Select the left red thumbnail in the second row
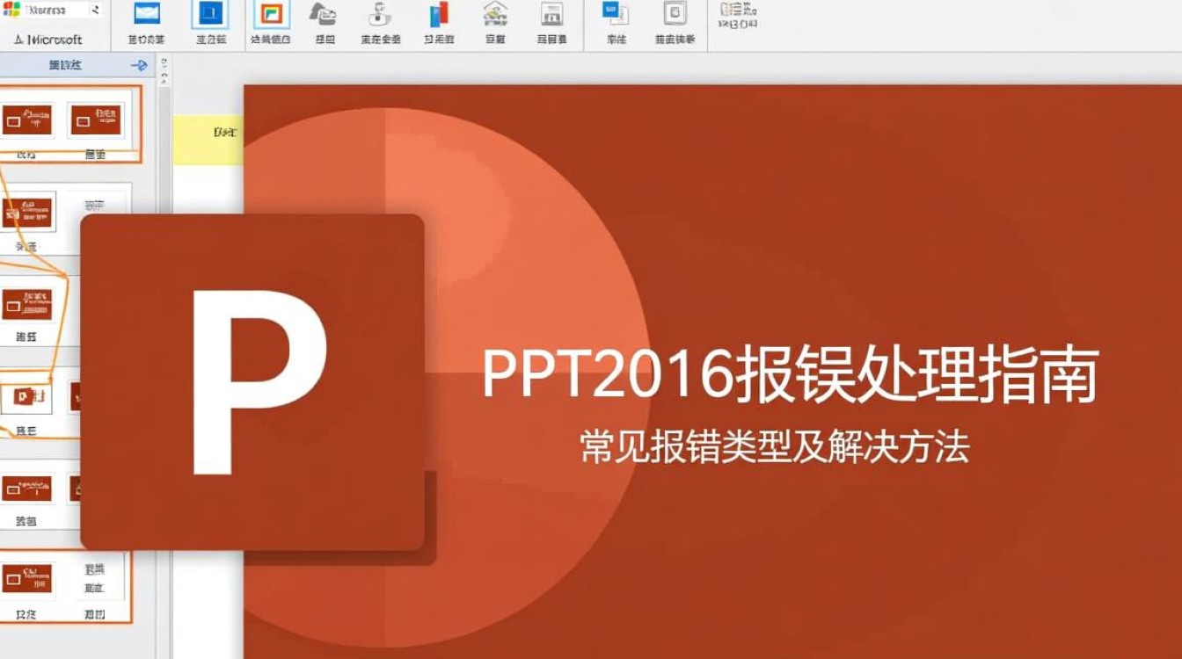 coord(27,212)
